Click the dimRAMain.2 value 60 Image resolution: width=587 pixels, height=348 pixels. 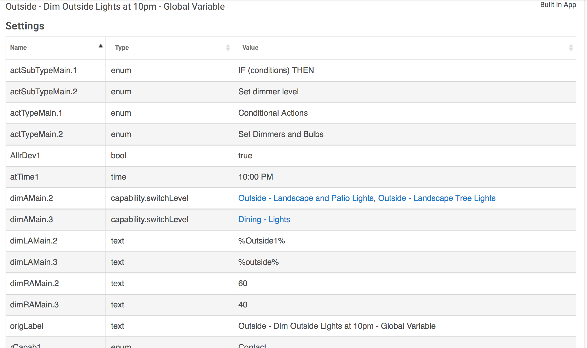click(x=243, y=283)
